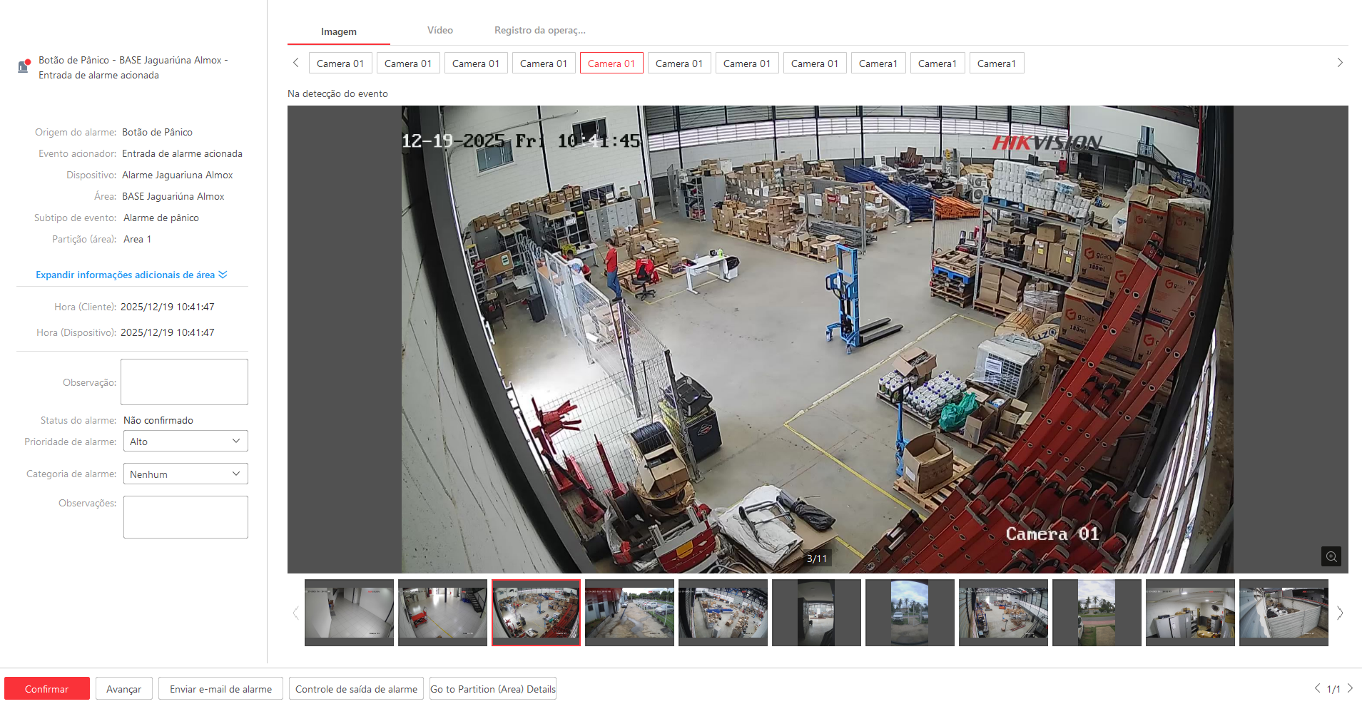
Task: Click inside the Observação text field
Action: tap(184, 382)
